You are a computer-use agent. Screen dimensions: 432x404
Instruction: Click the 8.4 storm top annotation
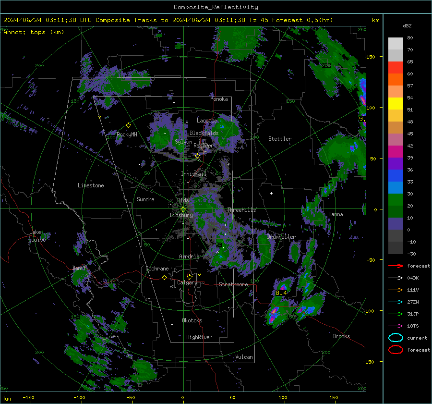coord(281,293)
